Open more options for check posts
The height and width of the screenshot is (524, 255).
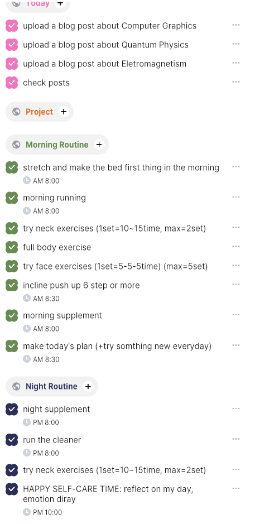pyautogui.click(x=236, y=82)
